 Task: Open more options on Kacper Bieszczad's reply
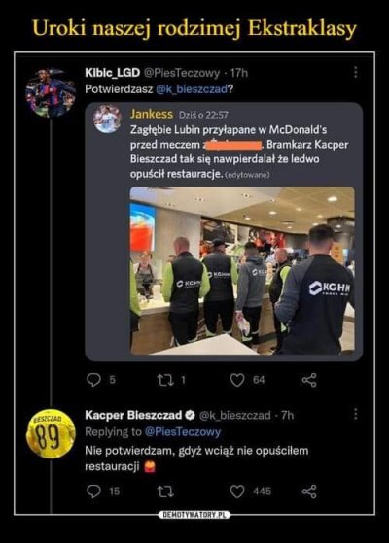click(x=355, y=414)
